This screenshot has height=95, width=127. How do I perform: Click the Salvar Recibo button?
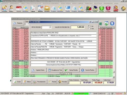coord(72,70)
